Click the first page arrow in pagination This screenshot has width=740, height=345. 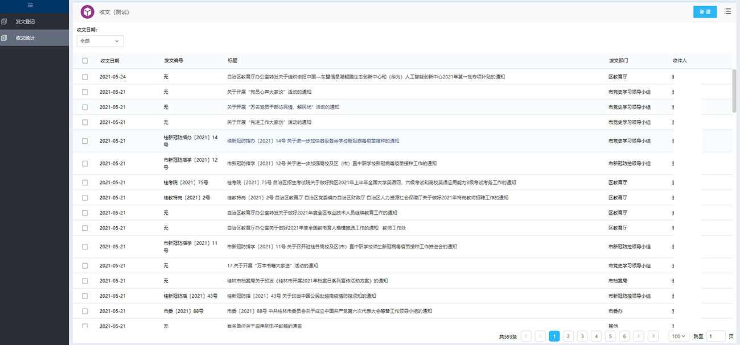click(x=527, y=336)
